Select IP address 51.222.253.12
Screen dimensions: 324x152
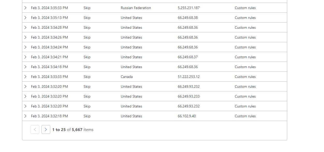(189, 77)
